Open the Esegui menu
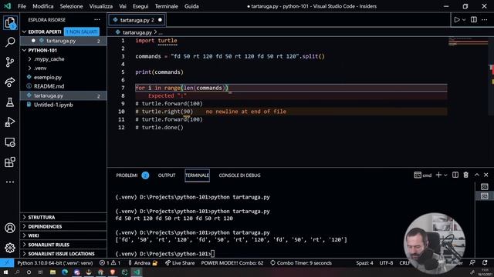 click(140, 6)
